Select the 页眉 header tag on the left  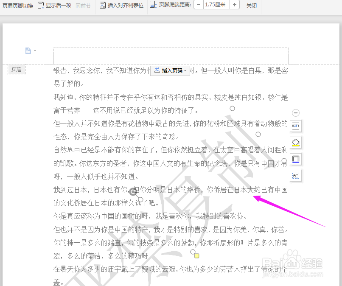pos(17,70)
